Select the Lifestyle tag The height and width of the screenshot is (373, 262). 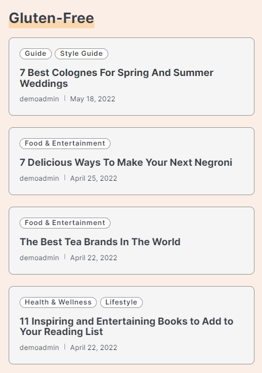tap(121, 302)
